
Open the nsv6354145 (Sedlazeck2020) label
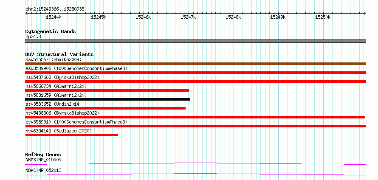(x=59, y=131)
